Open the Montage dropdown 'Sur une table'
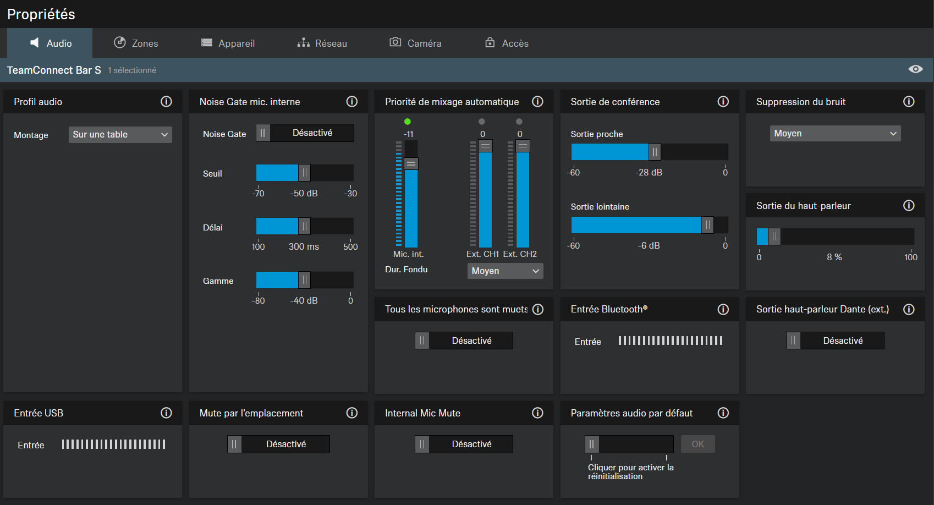This screenshot has height=505, width=934. pos(120,135)
